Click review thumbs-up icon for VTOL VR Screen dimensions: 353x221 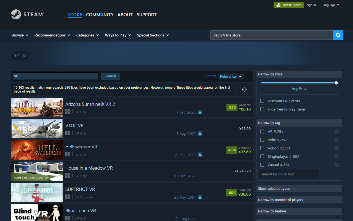tap(200, 133)
